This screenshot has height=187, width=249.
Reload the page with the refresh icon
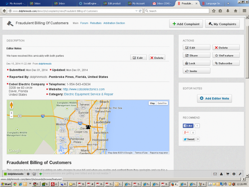coord(140,11)
